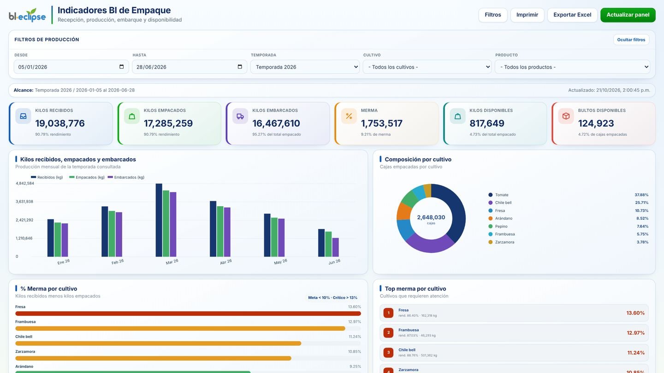
Task: Click the Imprimir button
Action: [527, 15]
